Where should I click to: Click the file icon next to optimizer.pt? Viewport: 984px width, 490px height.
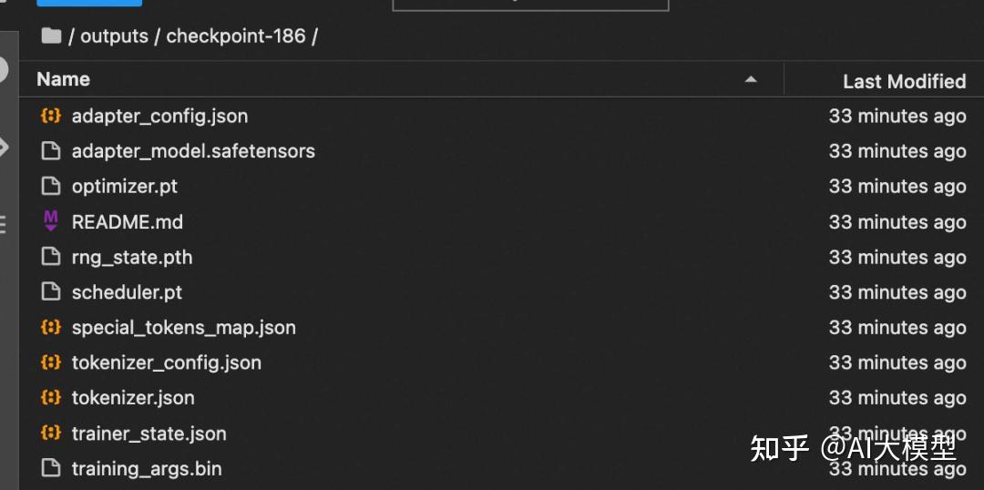(51, 187)
